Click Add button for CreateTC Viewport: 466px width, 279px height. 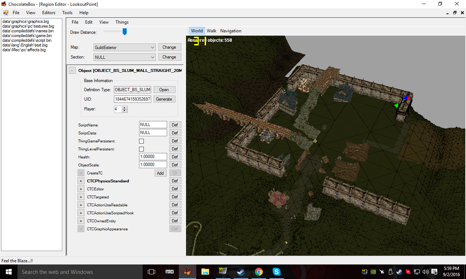(x=160, y=173)
